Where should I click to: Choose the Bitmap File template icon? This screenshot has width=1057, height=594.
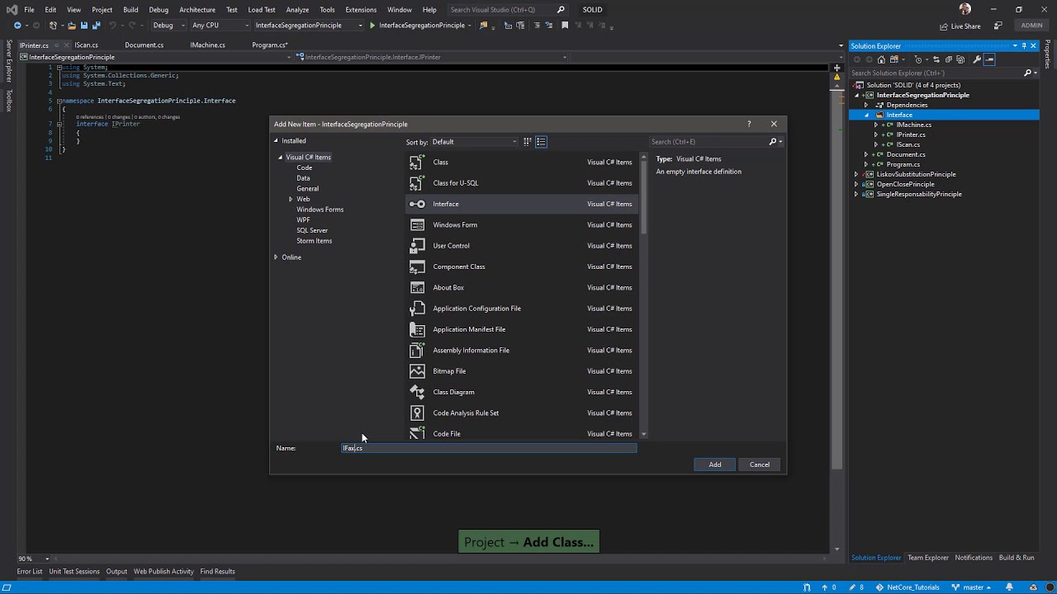click(417, 371)
